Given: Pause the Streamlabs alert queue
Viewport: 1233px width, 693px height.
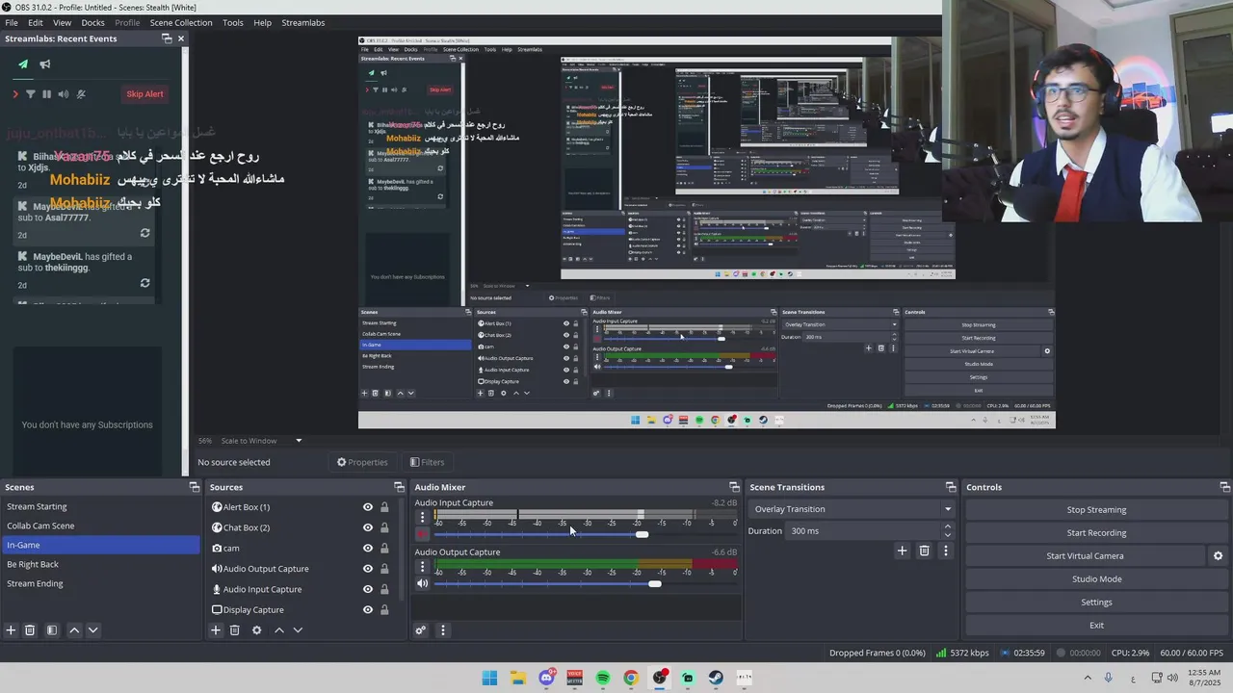Looking at the screenshot, I should pos(46,94).
